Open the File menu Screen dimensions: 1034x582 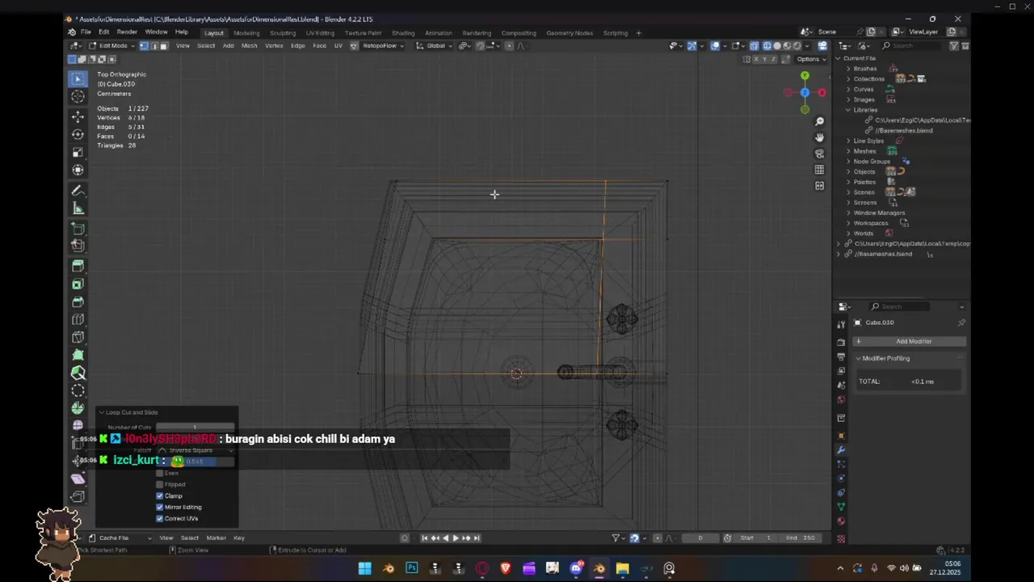[86, 32]
